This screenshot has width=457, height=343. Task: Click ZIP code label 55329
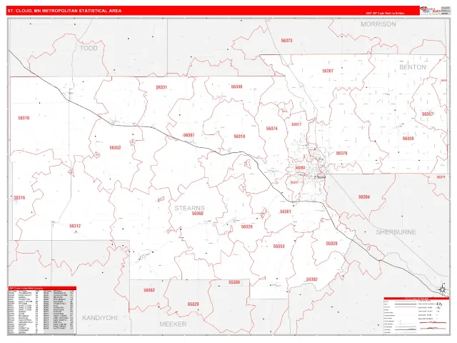coord(193,304)
